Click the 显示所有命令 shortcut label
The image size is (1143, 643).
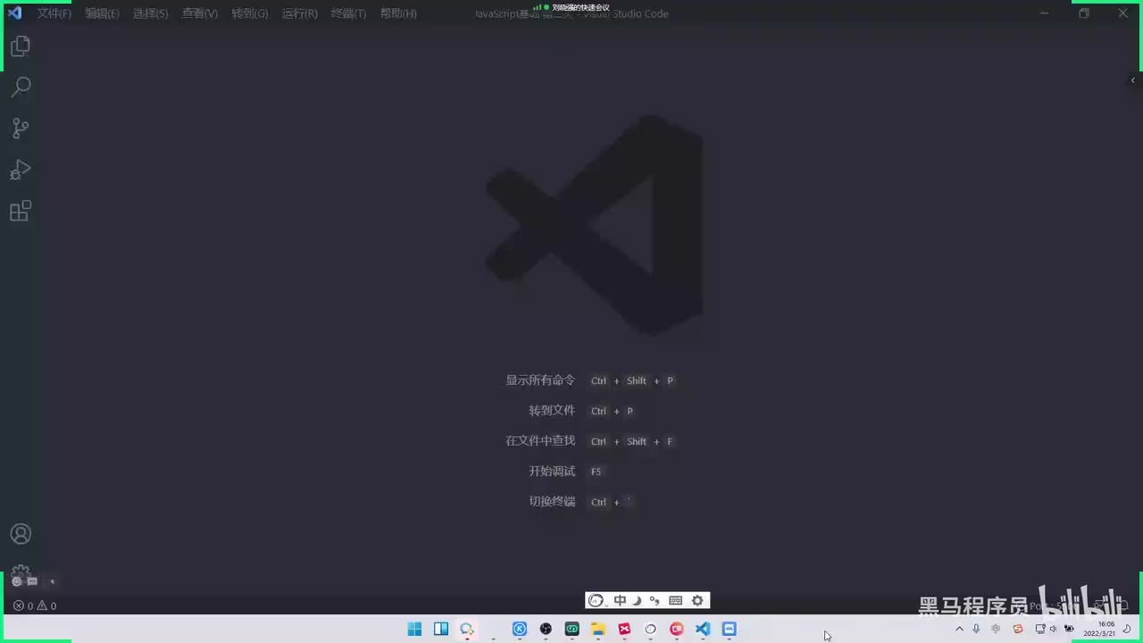[540, 380]
